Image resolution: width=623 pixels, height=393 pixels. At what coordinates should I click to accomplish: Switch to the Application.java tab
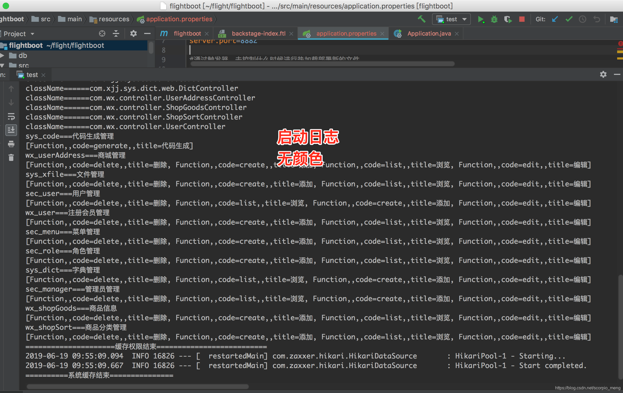pos(429,34)
